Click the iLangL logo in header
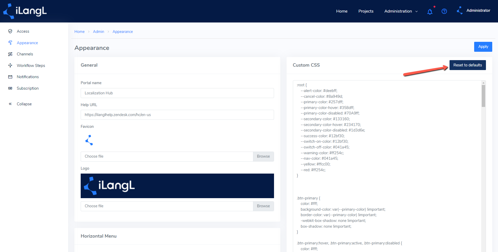Image resolution: width=498 pixels, height=252 pixels. coord(25,11)
